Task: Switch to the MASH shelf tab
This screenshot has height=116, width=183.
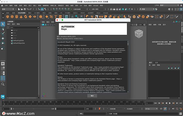Action: [83, 13]
